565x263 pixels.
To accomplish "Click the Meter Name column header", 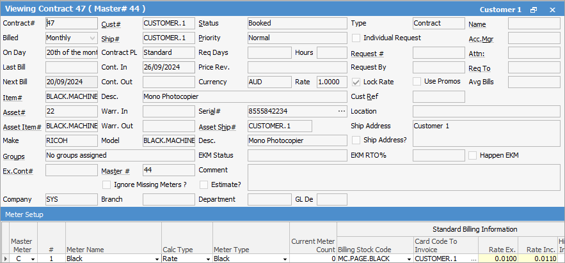I will pos(86,249).
